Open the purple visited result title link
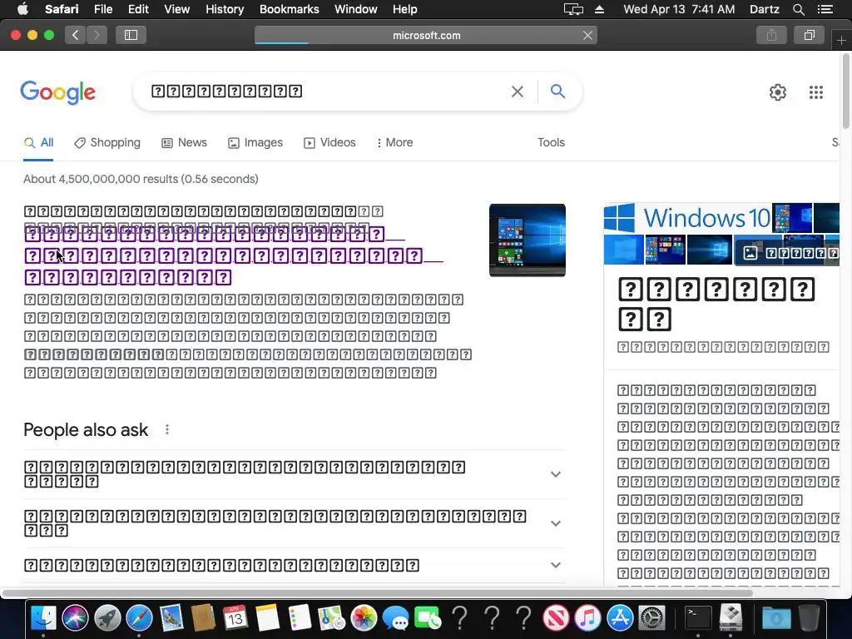 (x=234, y=256)
